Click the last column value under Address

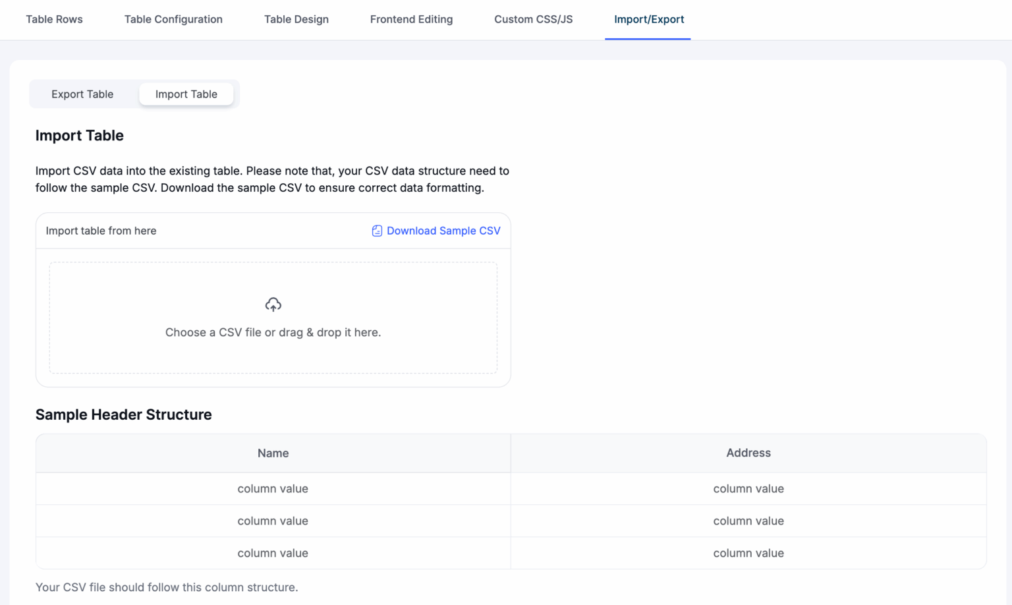(x=748, y=553)
